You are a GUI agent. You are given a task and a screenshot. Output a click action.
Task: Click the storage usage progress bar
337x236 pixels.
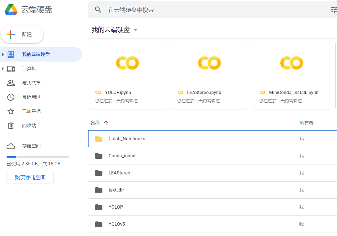coord(38,157)
